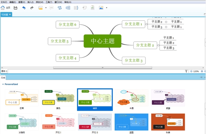The height and width of the screenshot is (134, 206).
Task: Apply the 冰薄荷 theme thumbnail
Action: [22, 122]
